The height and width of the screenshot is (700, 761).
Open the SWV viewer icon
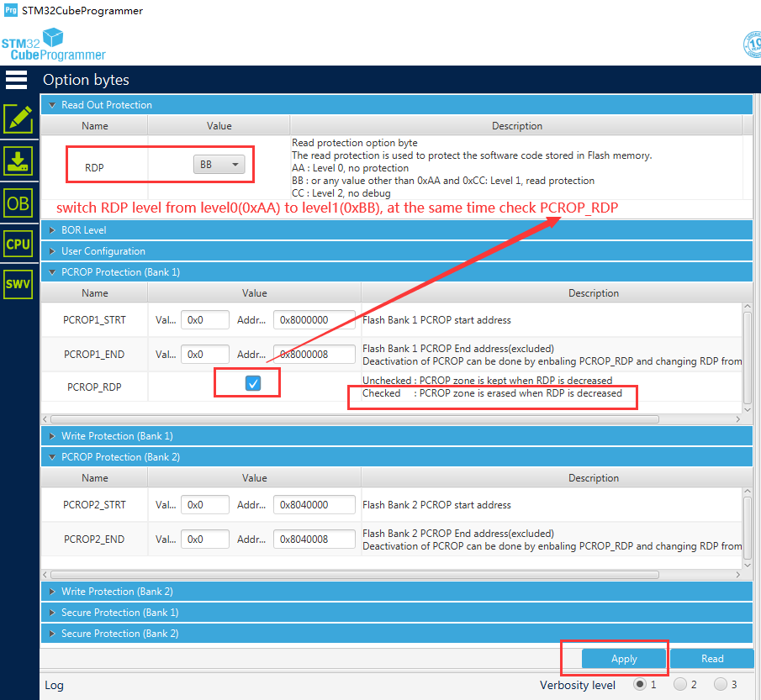click(18, 284)
